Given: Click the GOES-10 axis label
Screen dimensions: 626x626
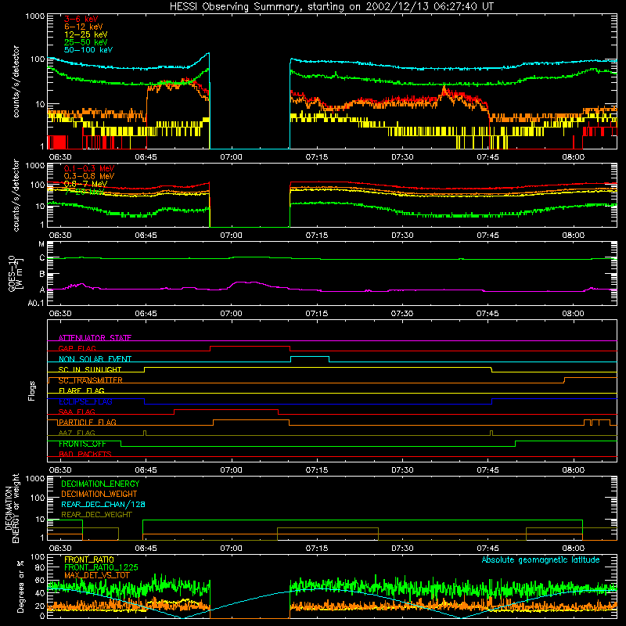Looking at the screenshot, I should 14,273.
